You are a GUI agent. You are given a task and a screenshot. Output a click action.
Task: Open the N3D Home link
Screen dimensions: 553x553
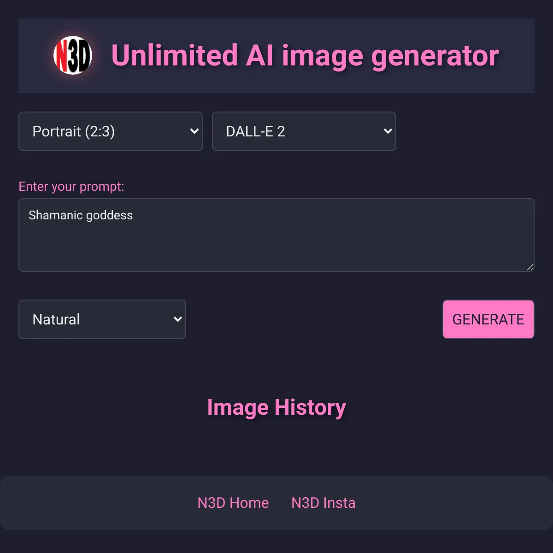click(233, 503)
